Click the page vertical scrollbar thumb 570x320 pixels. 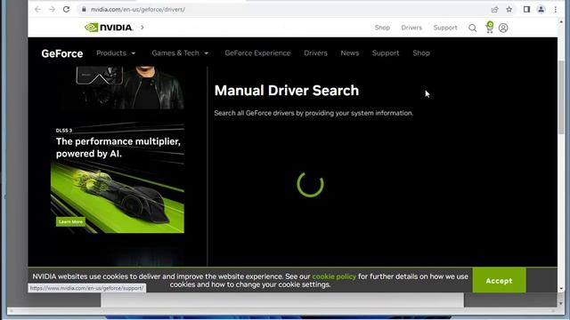click(x=562, y=97)
